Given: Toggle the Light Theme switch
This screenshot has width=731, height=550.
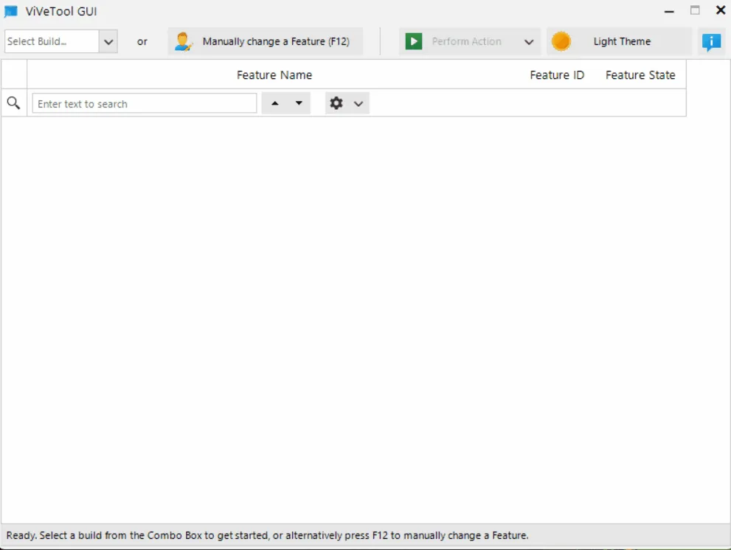Looking at the screenshot, I should coord(561,41).
